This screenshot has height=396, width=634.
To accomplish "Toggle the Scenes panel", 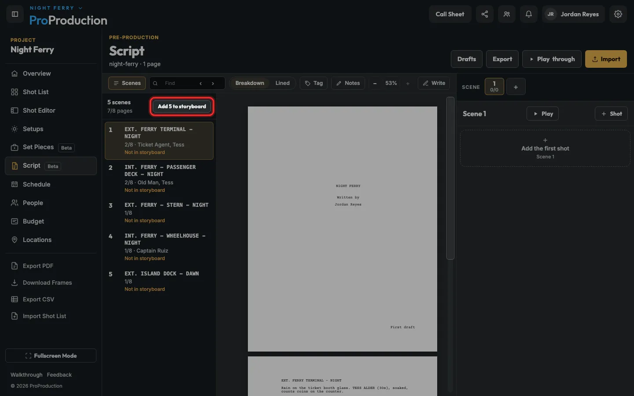I will [127, 83].
